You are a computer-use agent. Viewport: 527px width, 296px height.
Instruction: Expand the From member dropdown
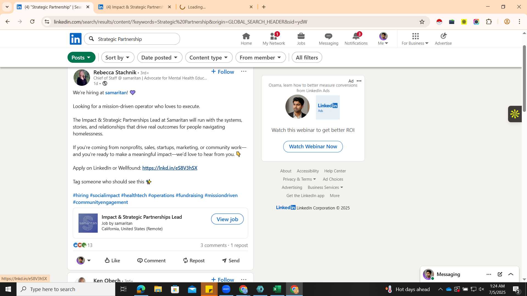(260, 58)
